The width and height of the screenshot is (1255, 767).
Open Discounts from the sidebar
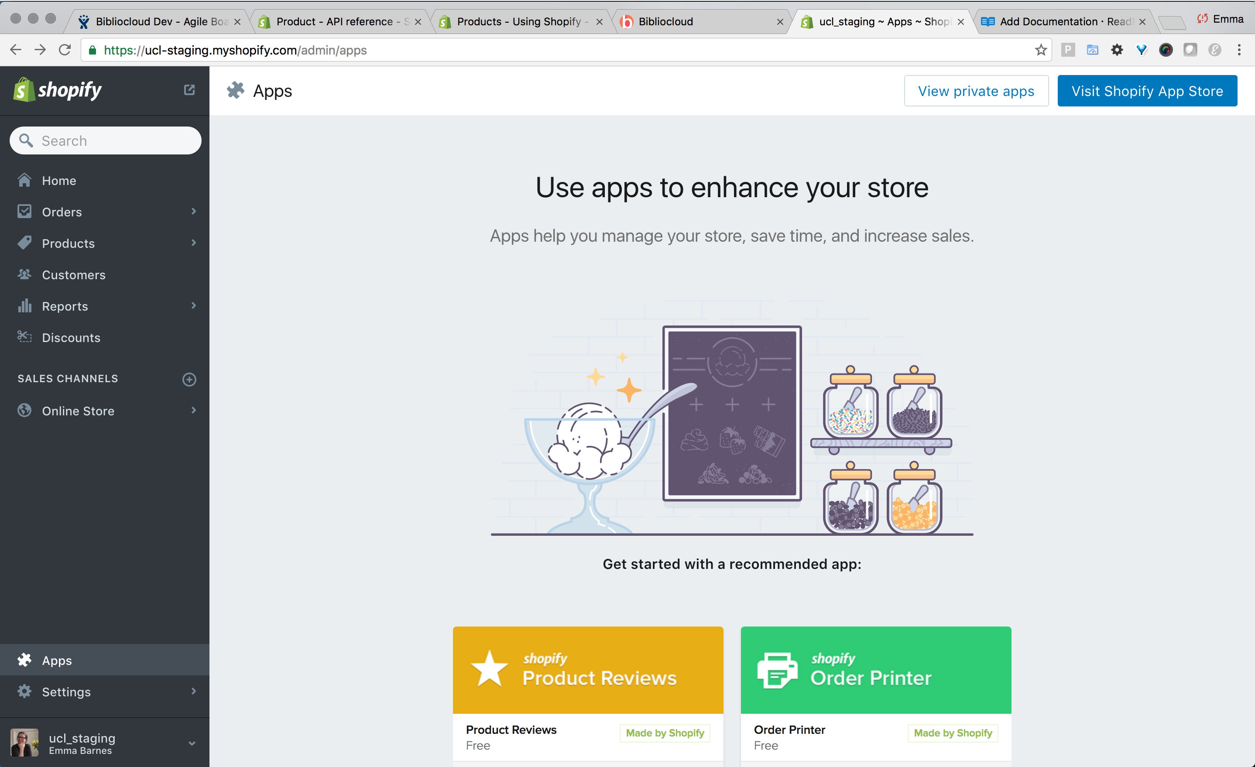pyautogui.click(x=71, y=338)
